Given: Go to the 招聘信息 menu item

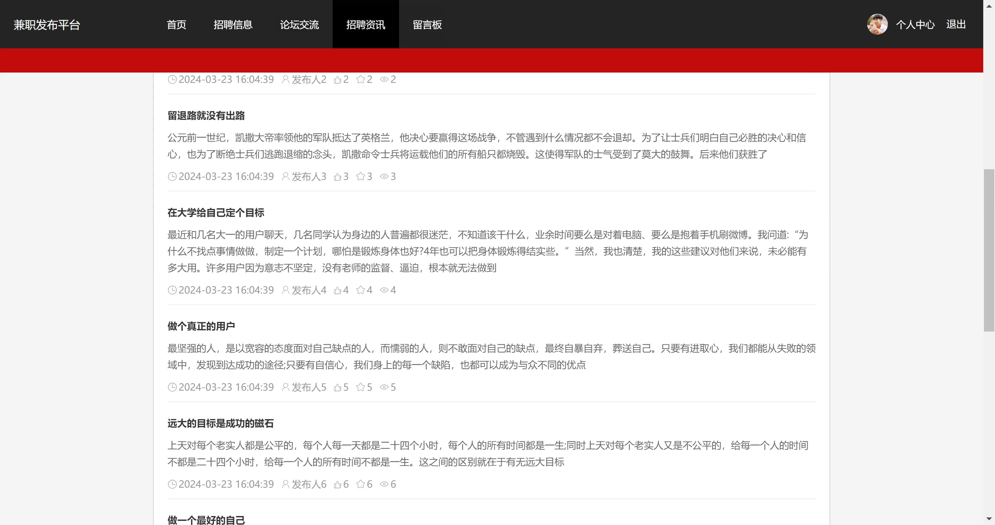Looking at the screenshot, I should tap(233, 25).
